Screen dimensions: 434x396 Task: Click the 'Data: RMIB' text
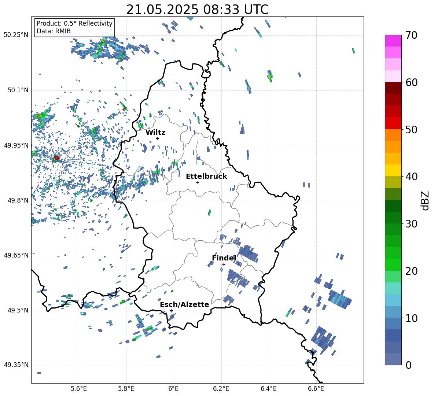point(54,31)
